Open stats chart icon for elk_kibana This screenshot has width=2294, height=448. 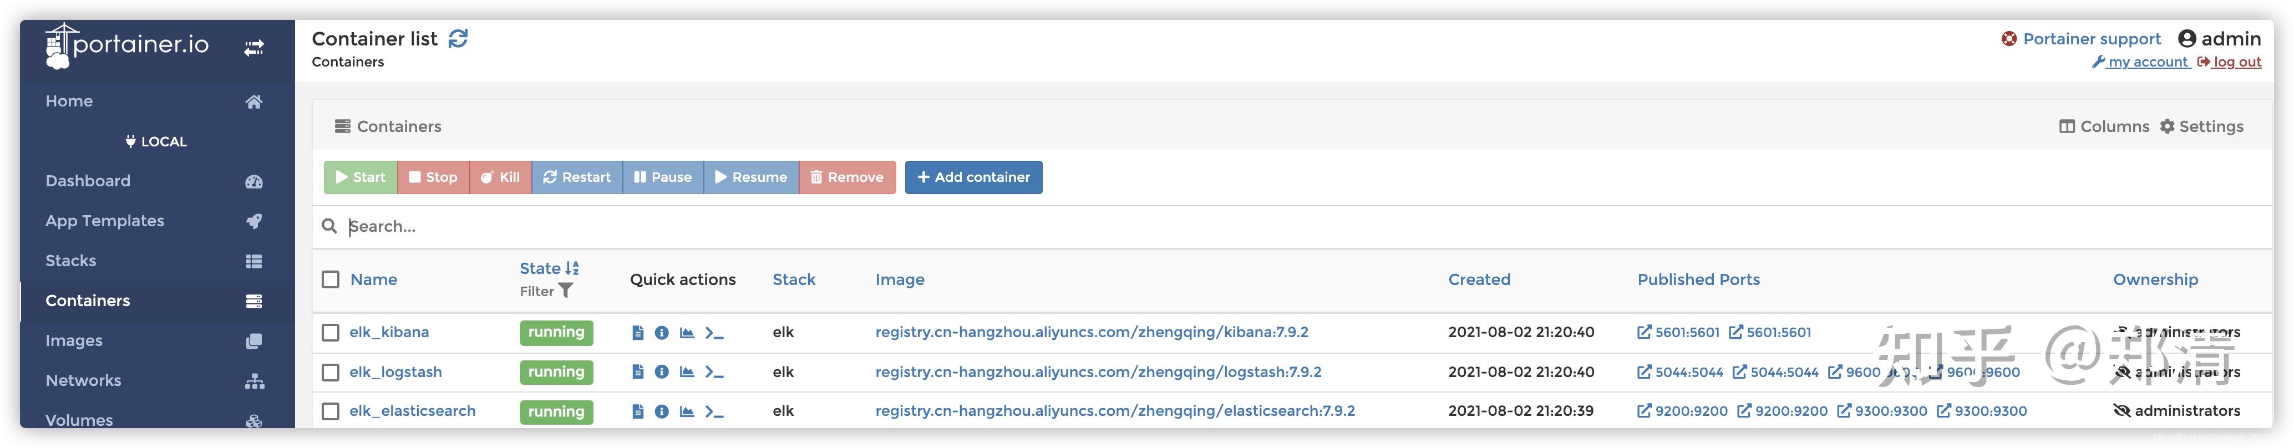pos(687,332)
